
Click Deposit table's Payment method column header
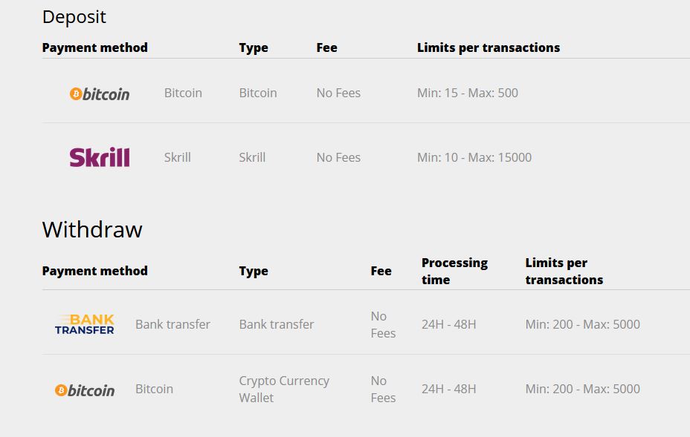95,47
